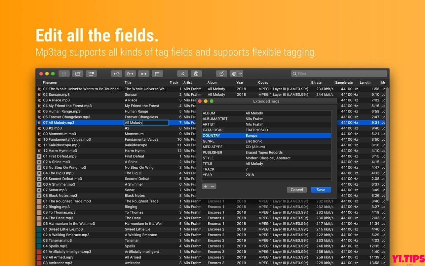This screenshot has height=266, width=425.
Task: Remove field with the minus button
Action: pos(213,186)
